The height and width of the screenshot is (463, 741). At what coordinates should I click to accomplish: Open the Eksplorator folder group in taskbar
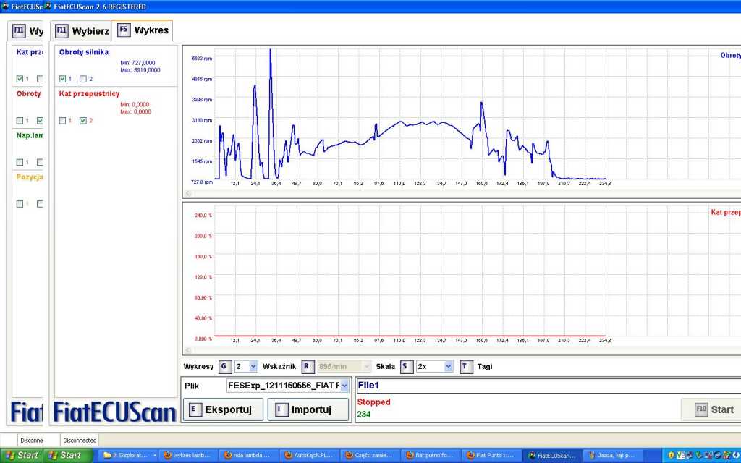pos(129,455)
